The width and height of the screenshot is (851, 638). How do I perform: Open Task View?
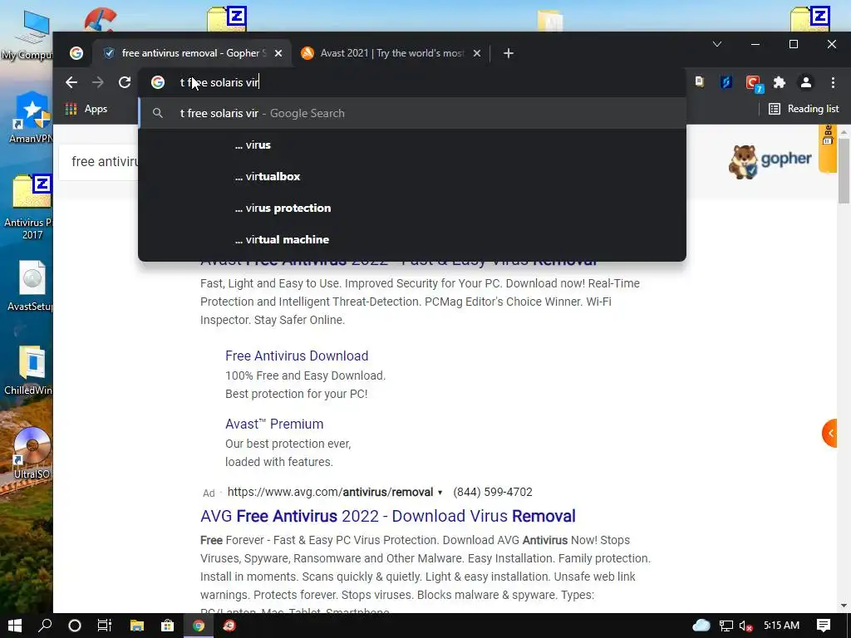(x=104, y=626)
